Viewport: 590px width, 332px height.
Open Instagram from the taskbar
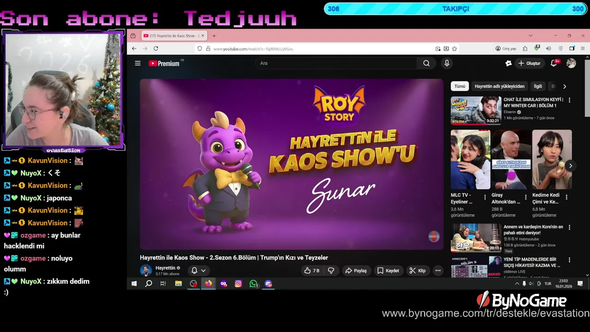coord(238,284)
